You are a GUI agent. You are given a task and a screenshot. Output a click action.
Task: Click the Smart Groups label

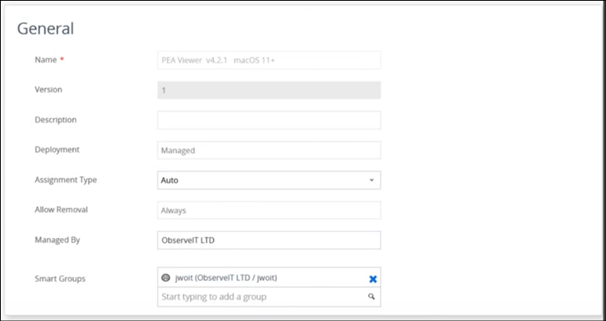coord(61,279)
